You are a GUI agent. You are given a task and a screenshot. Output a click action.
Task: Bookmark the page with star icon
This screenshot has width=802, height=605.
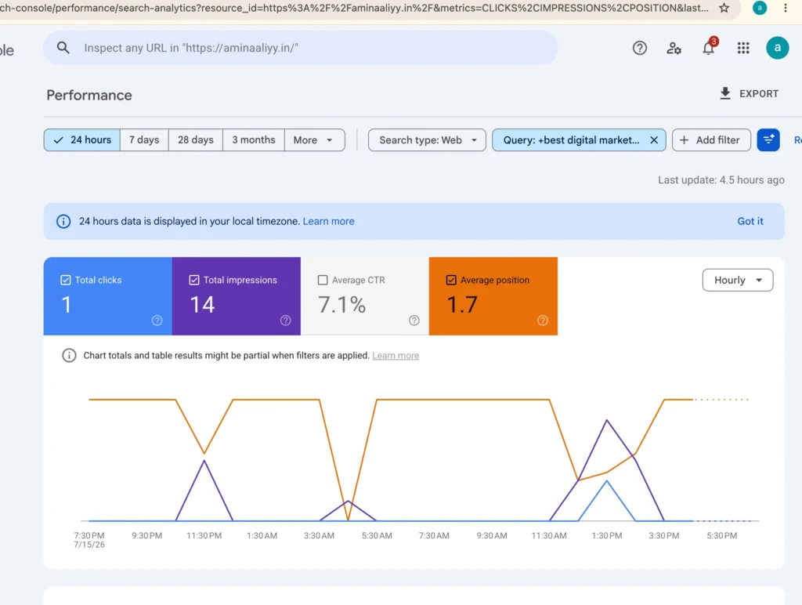click(x=724, y=8)
